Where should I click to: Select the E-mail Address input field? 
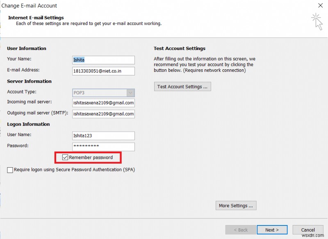[103, 71]
